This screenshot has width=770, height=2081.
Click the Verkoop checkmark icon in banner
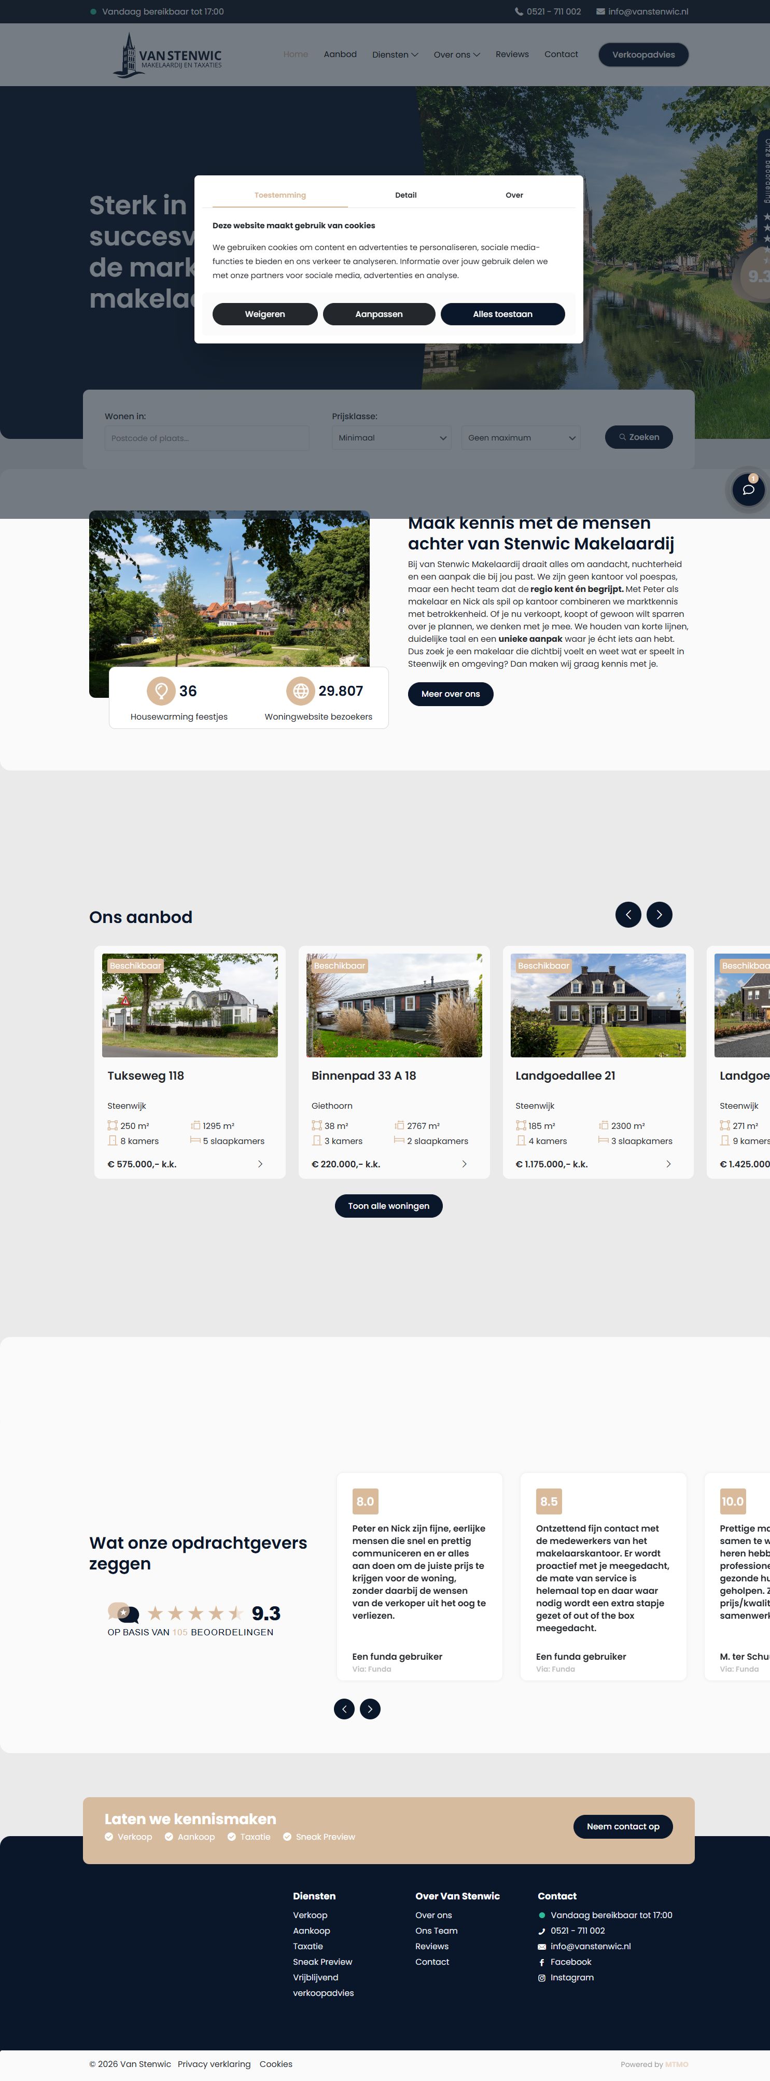[109, 1837]
